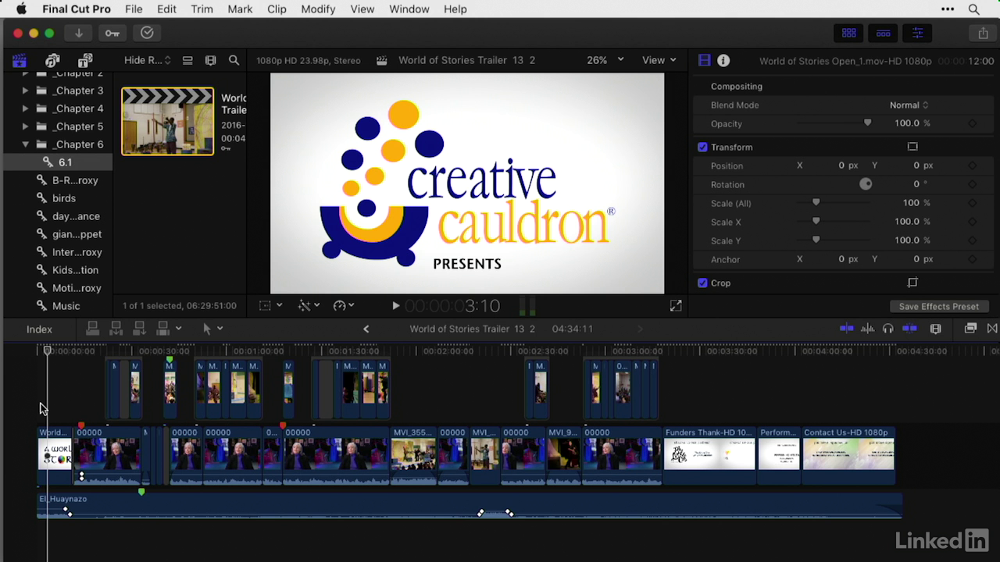Open the Keyword Editor key icon
Screen dimensions: 1000x562
[x=112, y=33]
